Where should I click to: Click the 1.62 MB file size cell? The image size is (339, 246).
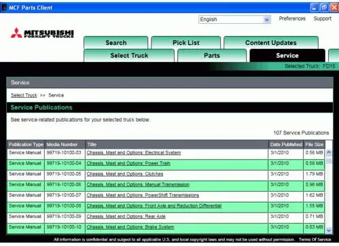(x=314, y=196)
